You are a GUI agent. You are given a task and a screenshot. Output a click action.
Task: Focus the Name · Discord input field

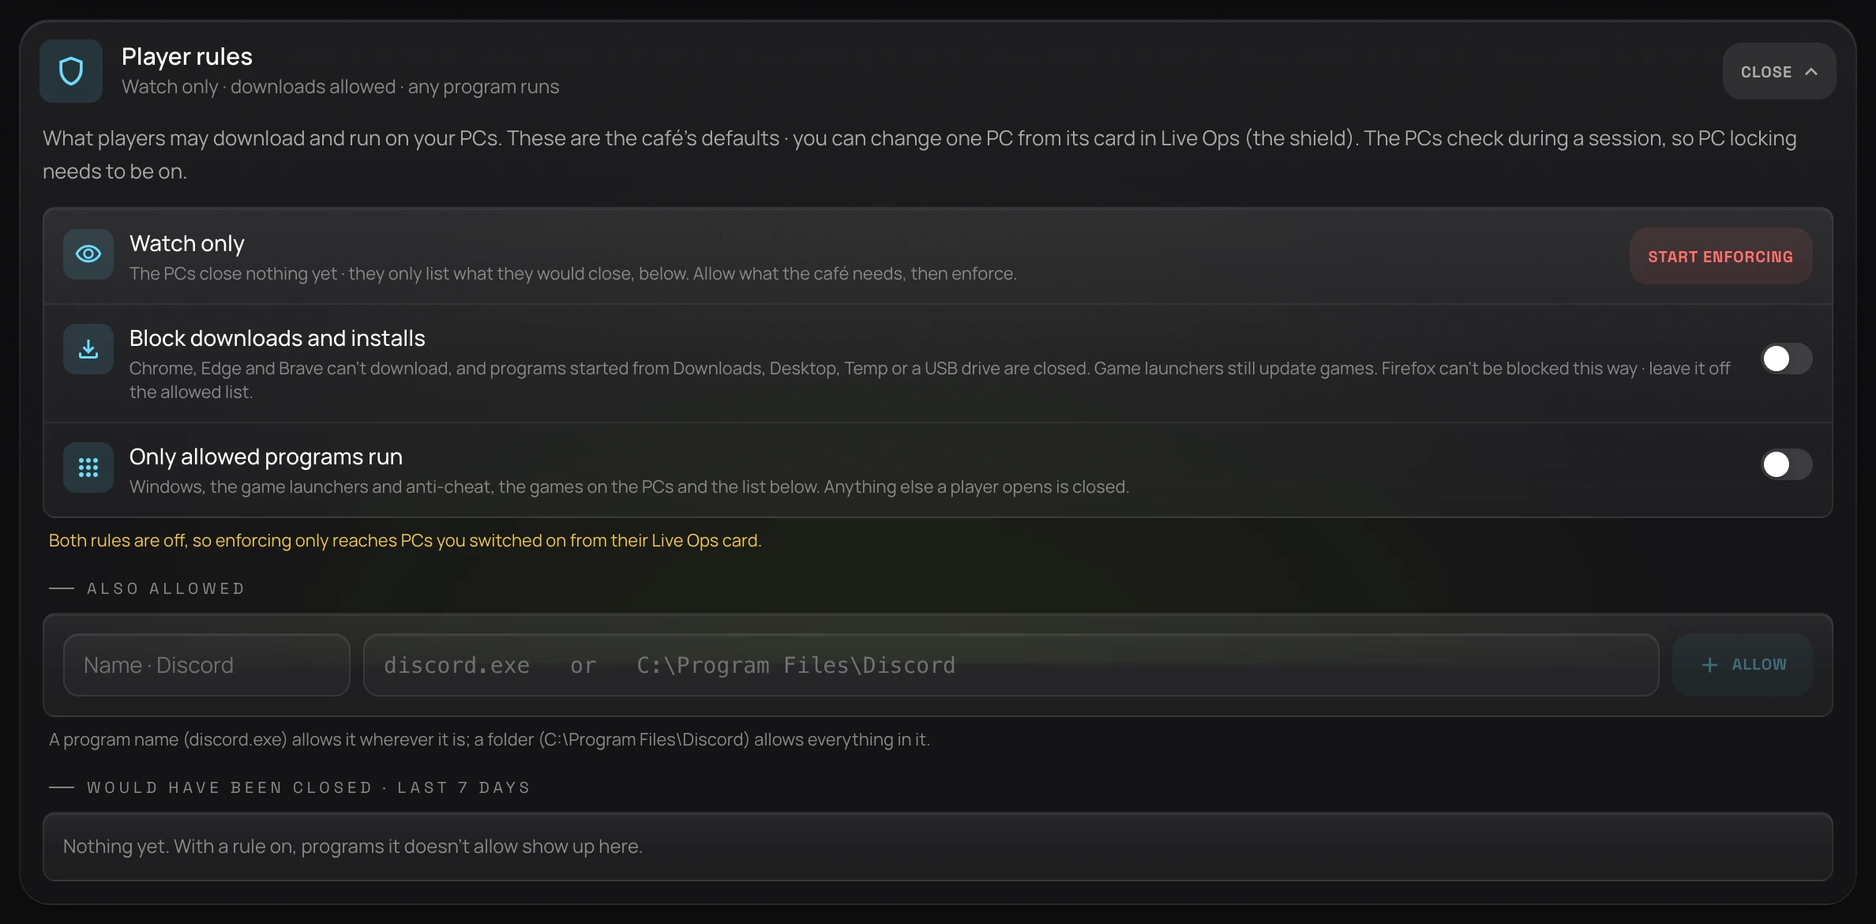[x=207, y=665]
